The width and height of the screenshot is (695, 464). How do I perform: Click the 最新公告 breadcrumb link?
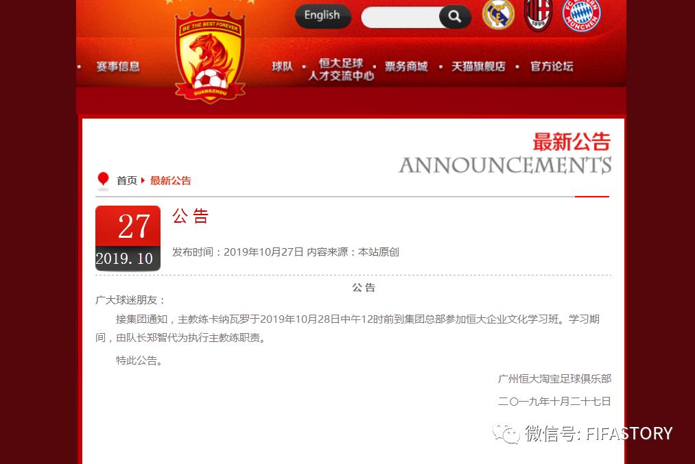pos(171,181)
